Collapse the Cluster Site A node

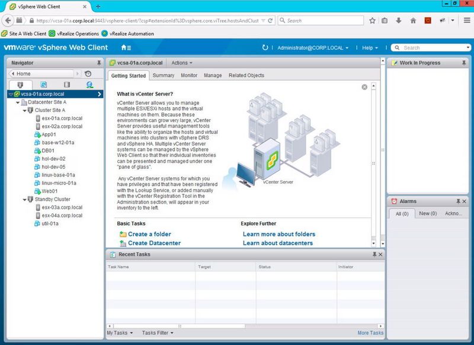pos(25,111)
